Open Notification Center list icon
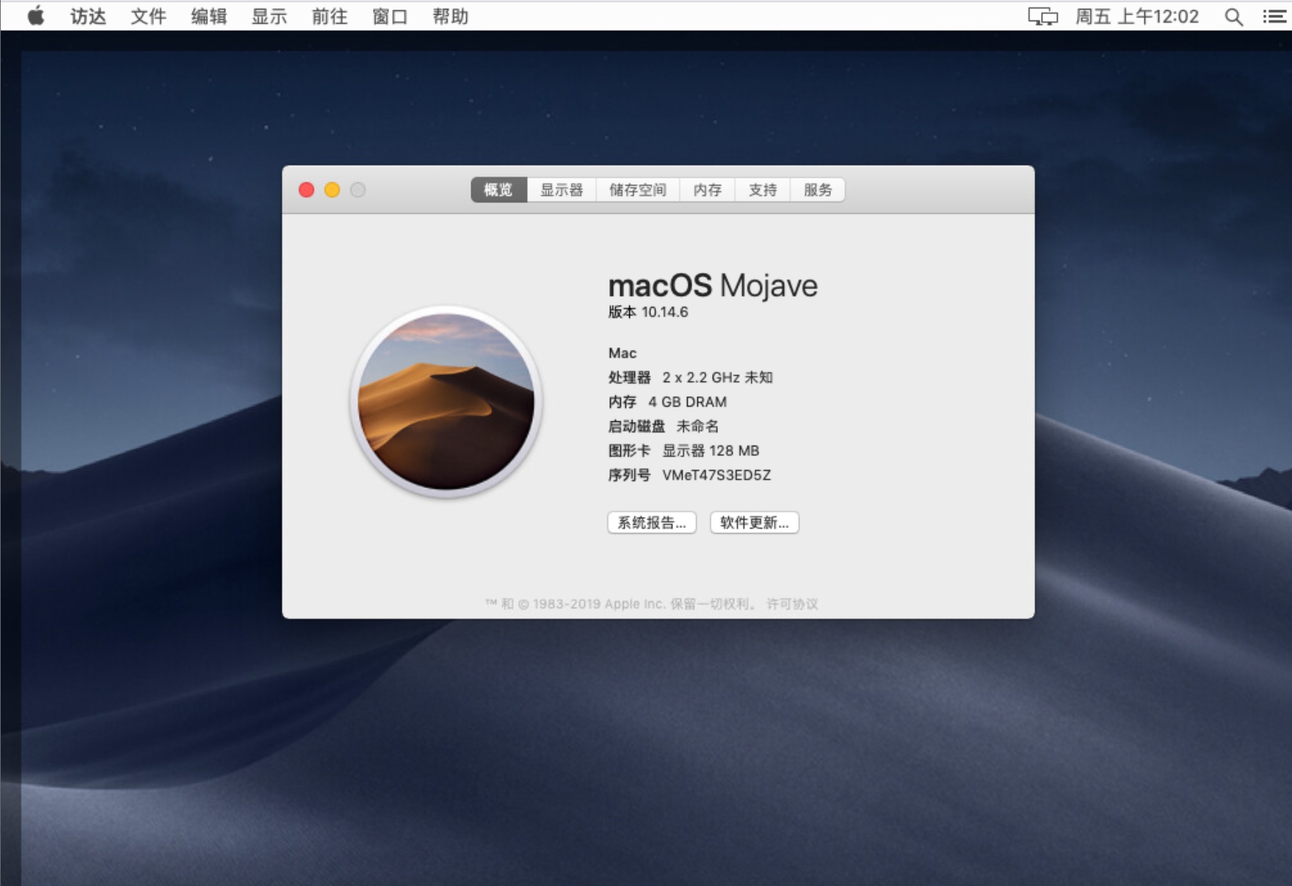The image size is (1292, 886). 1274,17
